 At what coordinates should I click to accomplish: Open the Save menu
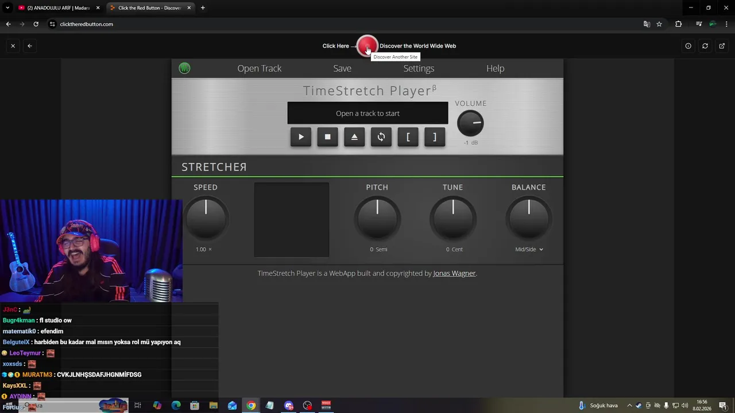coord(342,68)
